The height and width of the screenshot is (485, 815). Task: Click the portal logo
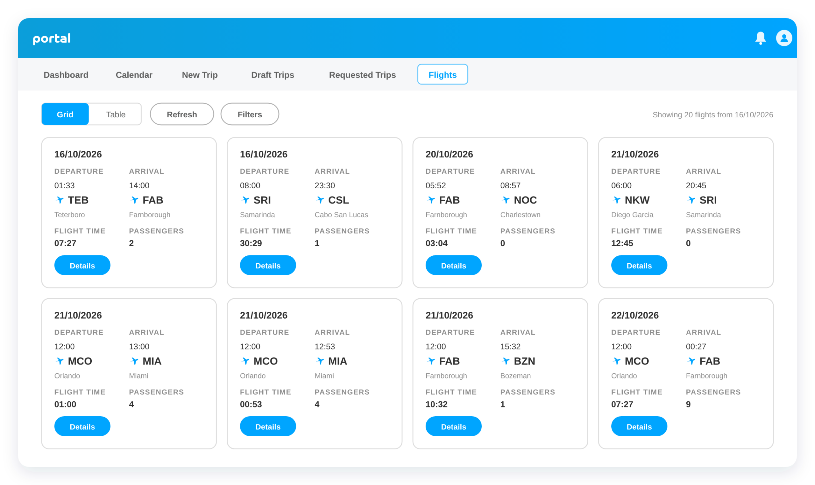(x=52, y=38)
